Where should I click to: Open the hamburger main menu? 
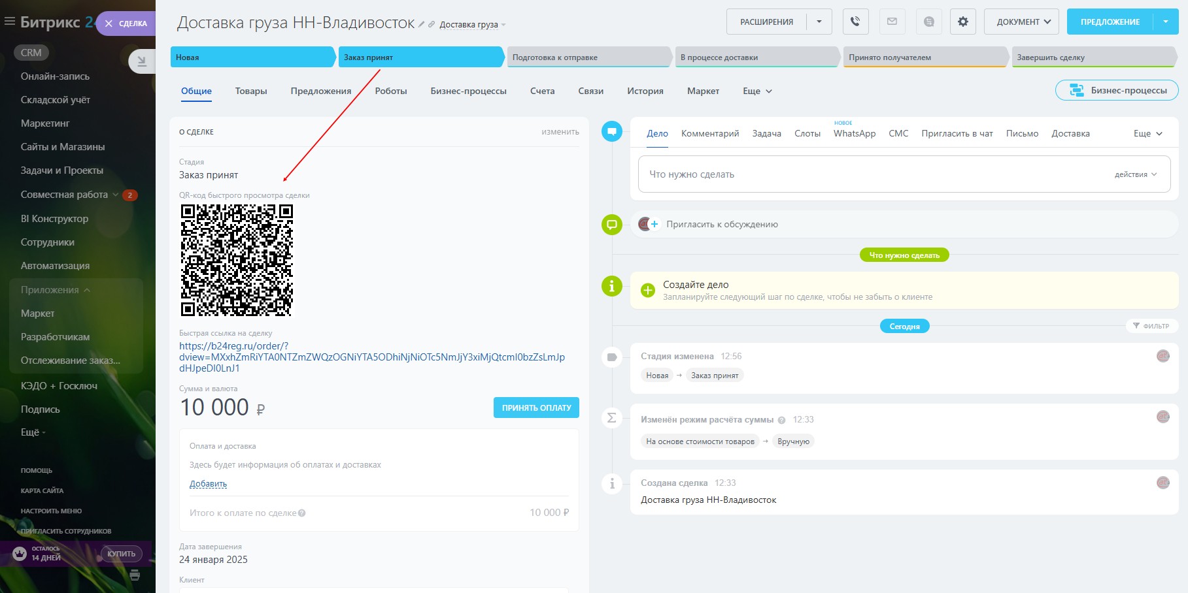[x=9, y=22]
